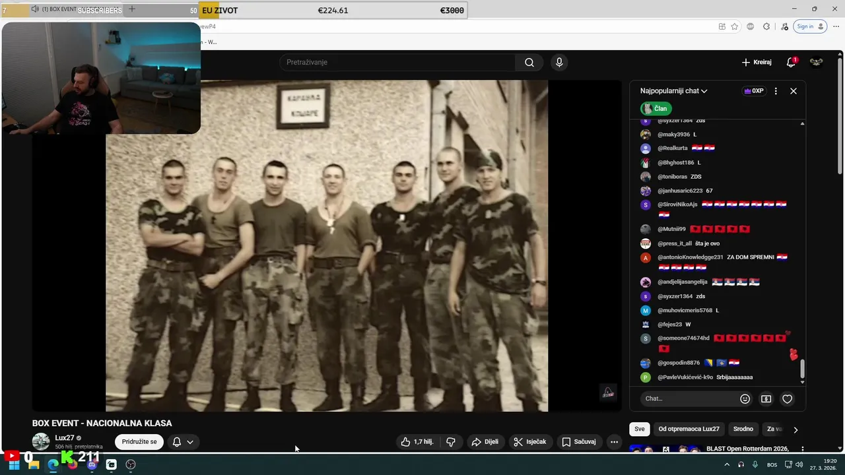Click chat username @andjelijasangelija
Screen dimensions: 845x475
point(683,282)
